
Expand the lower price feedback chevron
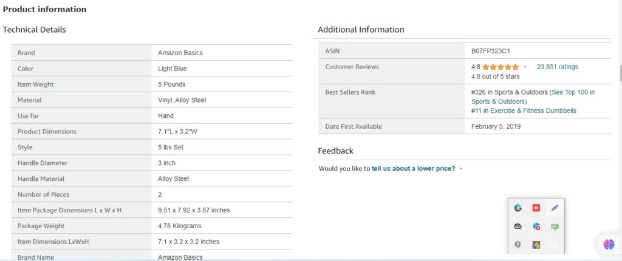pos(461,169)
